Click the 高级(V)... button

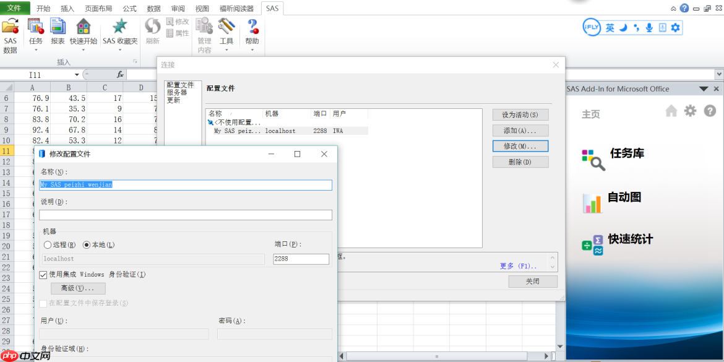pyautogui.click(x=78, y=288)
